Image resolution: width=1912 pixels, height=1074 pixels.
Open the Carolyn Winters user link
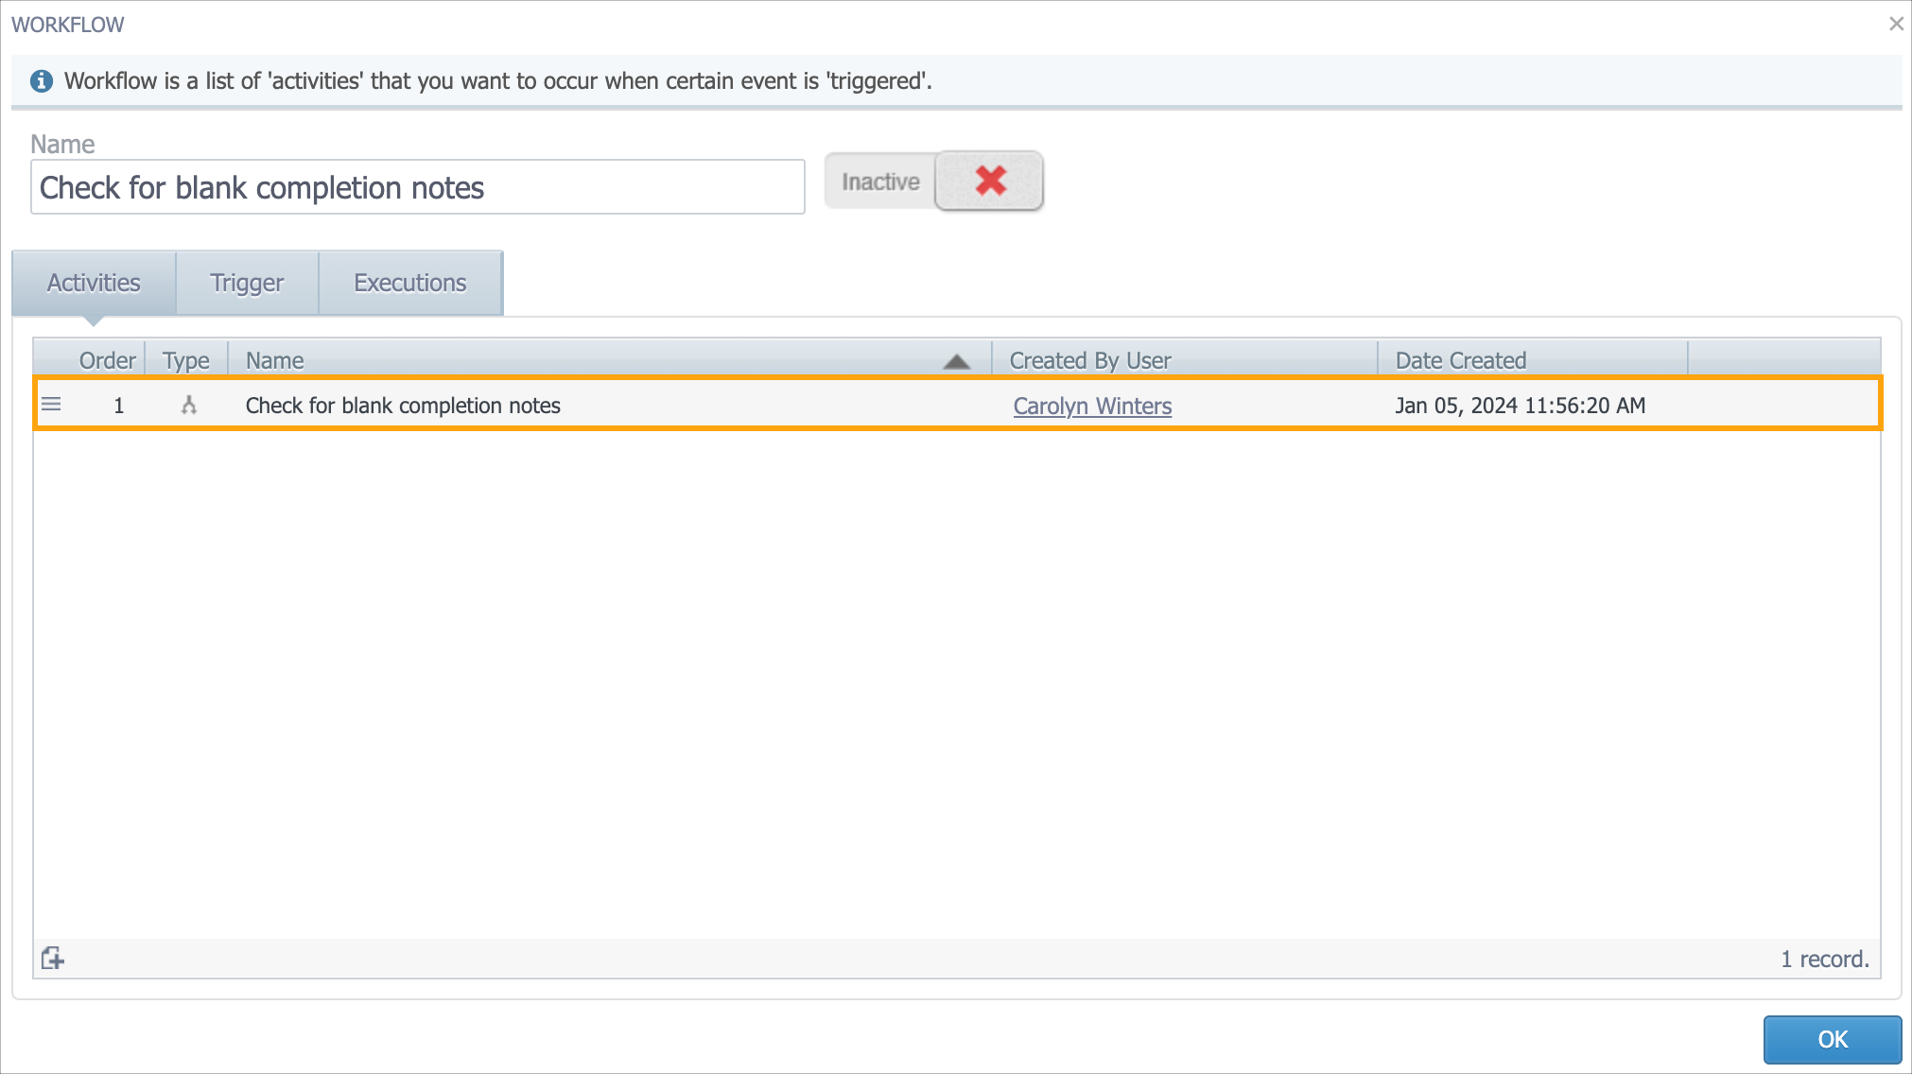(1092, 406)
